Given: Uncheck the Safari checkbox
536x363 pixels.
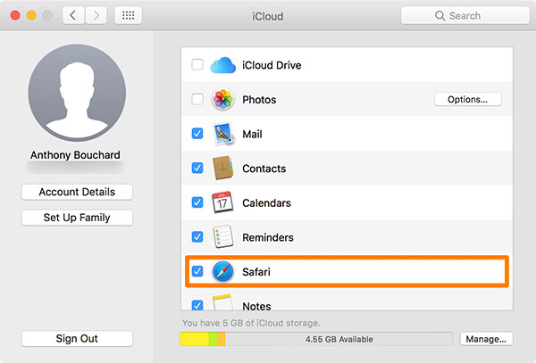Looking at the screenshot, I should pyautogui.click(x=197, y=271).
